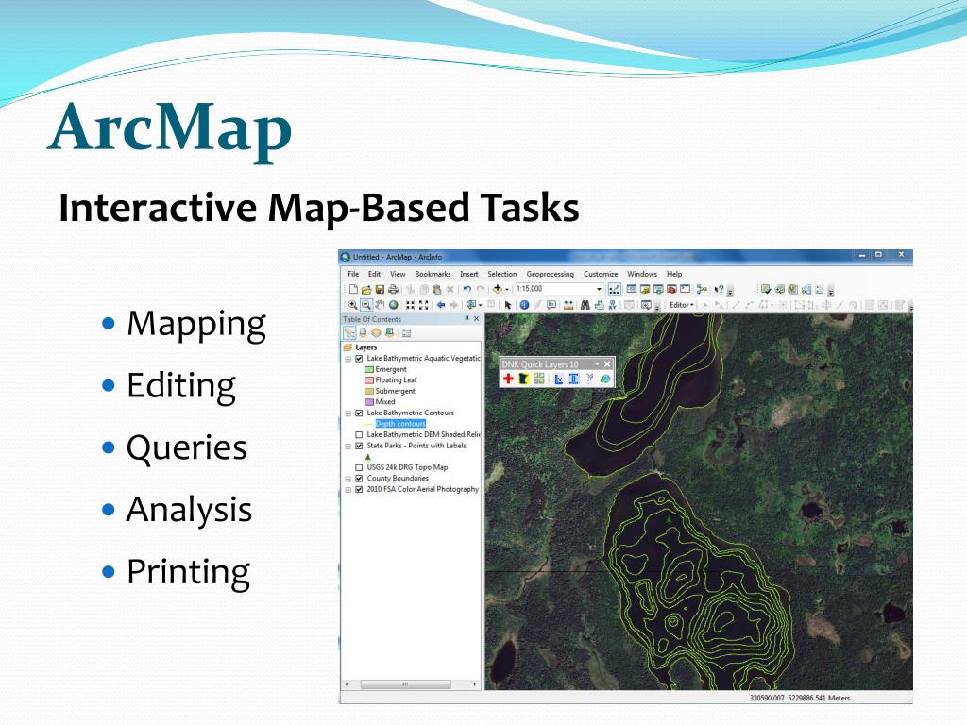Click the TOC horizontal scrollbar
This screenshot has width=967, height=725.
(x=404, y=684)
